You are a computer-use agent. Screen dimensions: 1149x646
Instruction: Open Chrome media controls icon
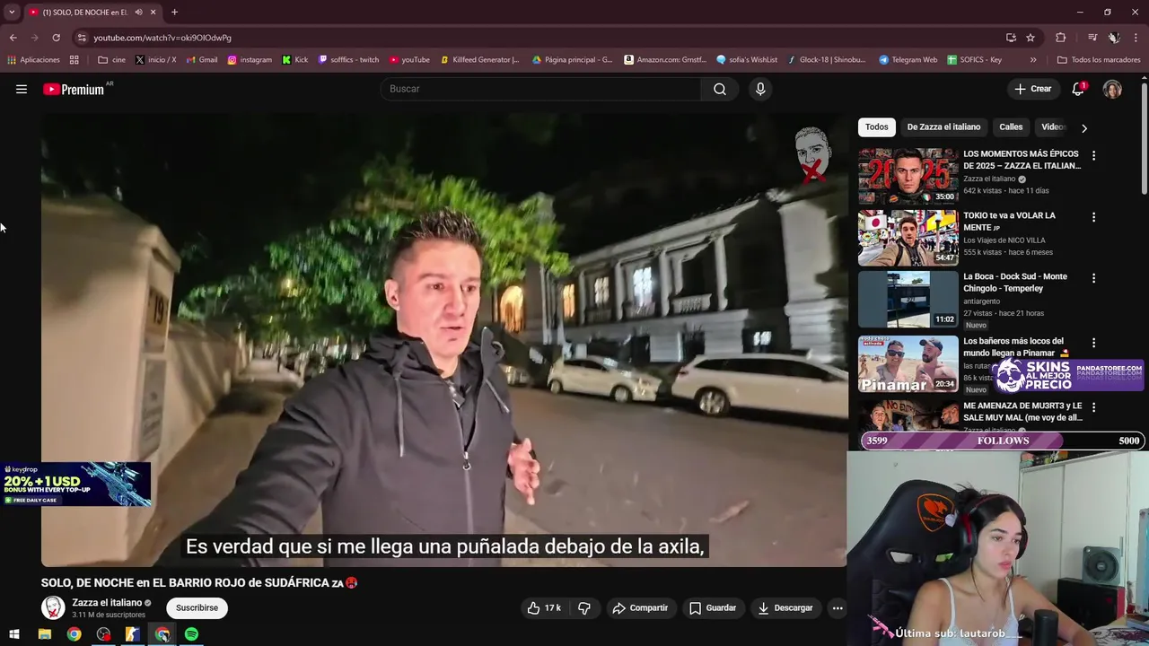click(1092, 38)
